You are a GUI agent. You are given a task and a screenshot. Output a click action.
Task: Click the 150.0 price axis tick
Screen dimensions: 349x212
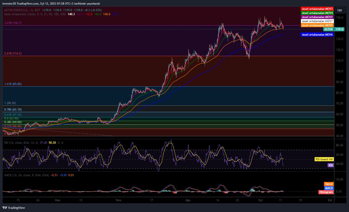pos(339,17)
